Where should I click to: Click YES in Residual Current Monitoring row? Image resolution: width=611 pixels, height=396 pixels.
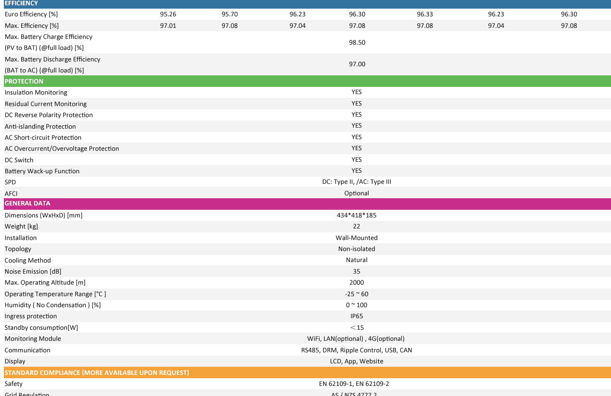point(357,103)
